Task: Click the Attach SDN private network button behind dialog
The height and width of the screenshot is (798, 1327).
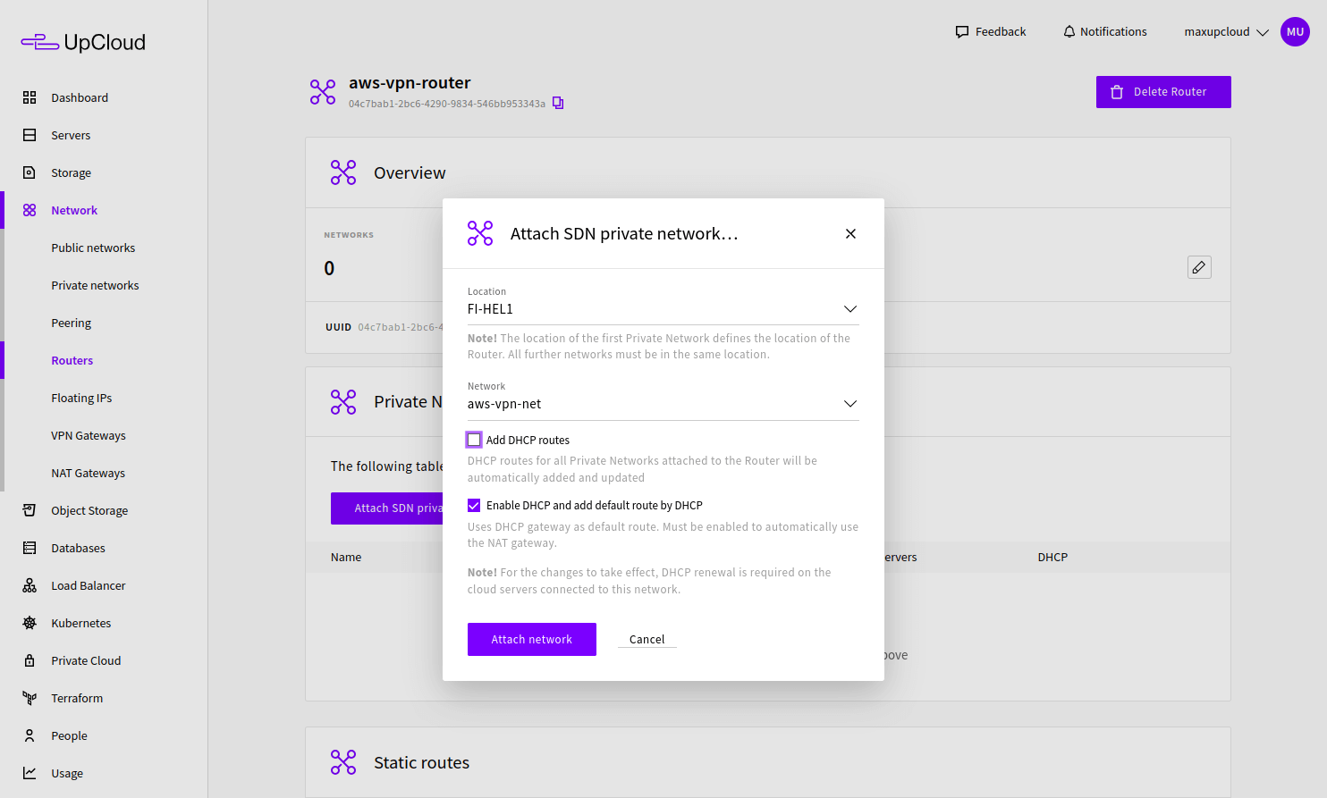Action: tap(387, 508)
